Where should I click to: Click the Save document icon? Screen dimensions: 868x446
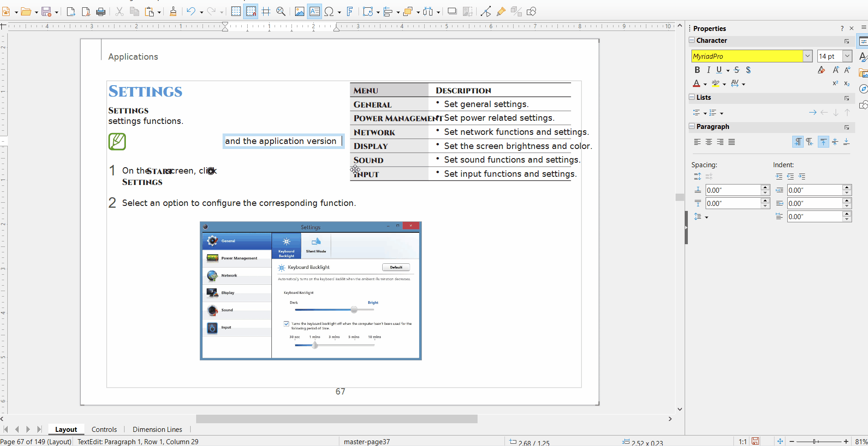click(47, 12)
